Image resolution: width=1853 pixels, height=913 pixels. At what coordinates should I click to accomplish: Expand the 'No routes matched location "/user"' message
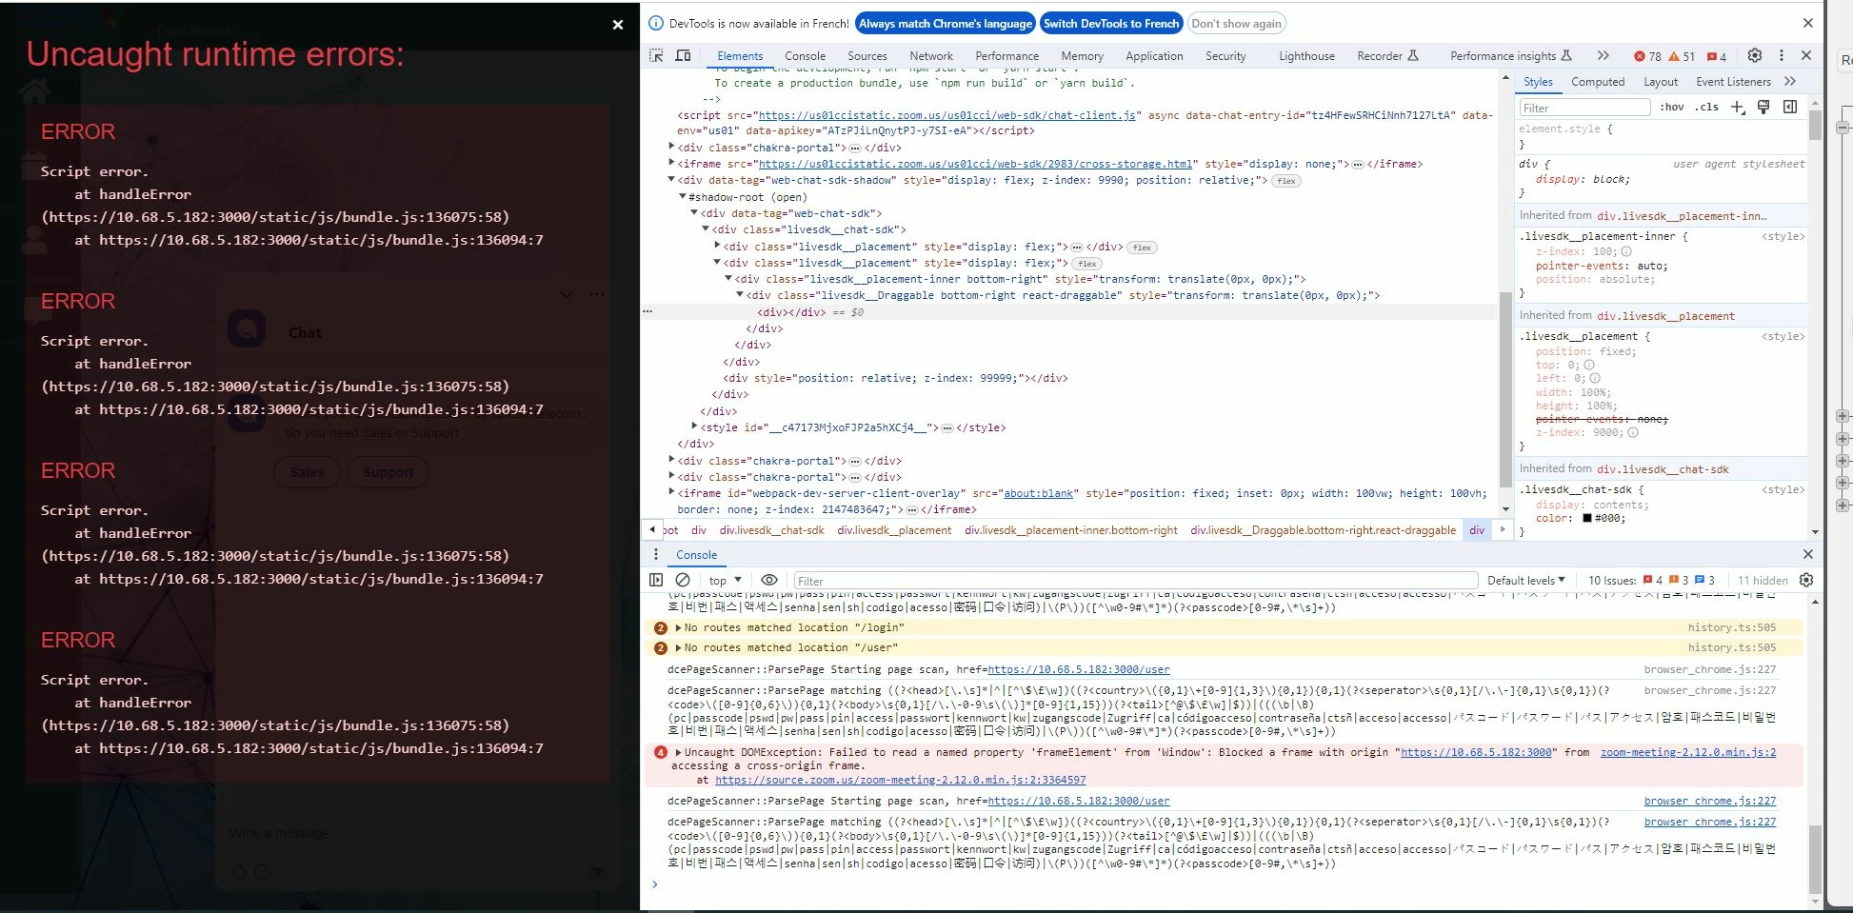point(678,647)
